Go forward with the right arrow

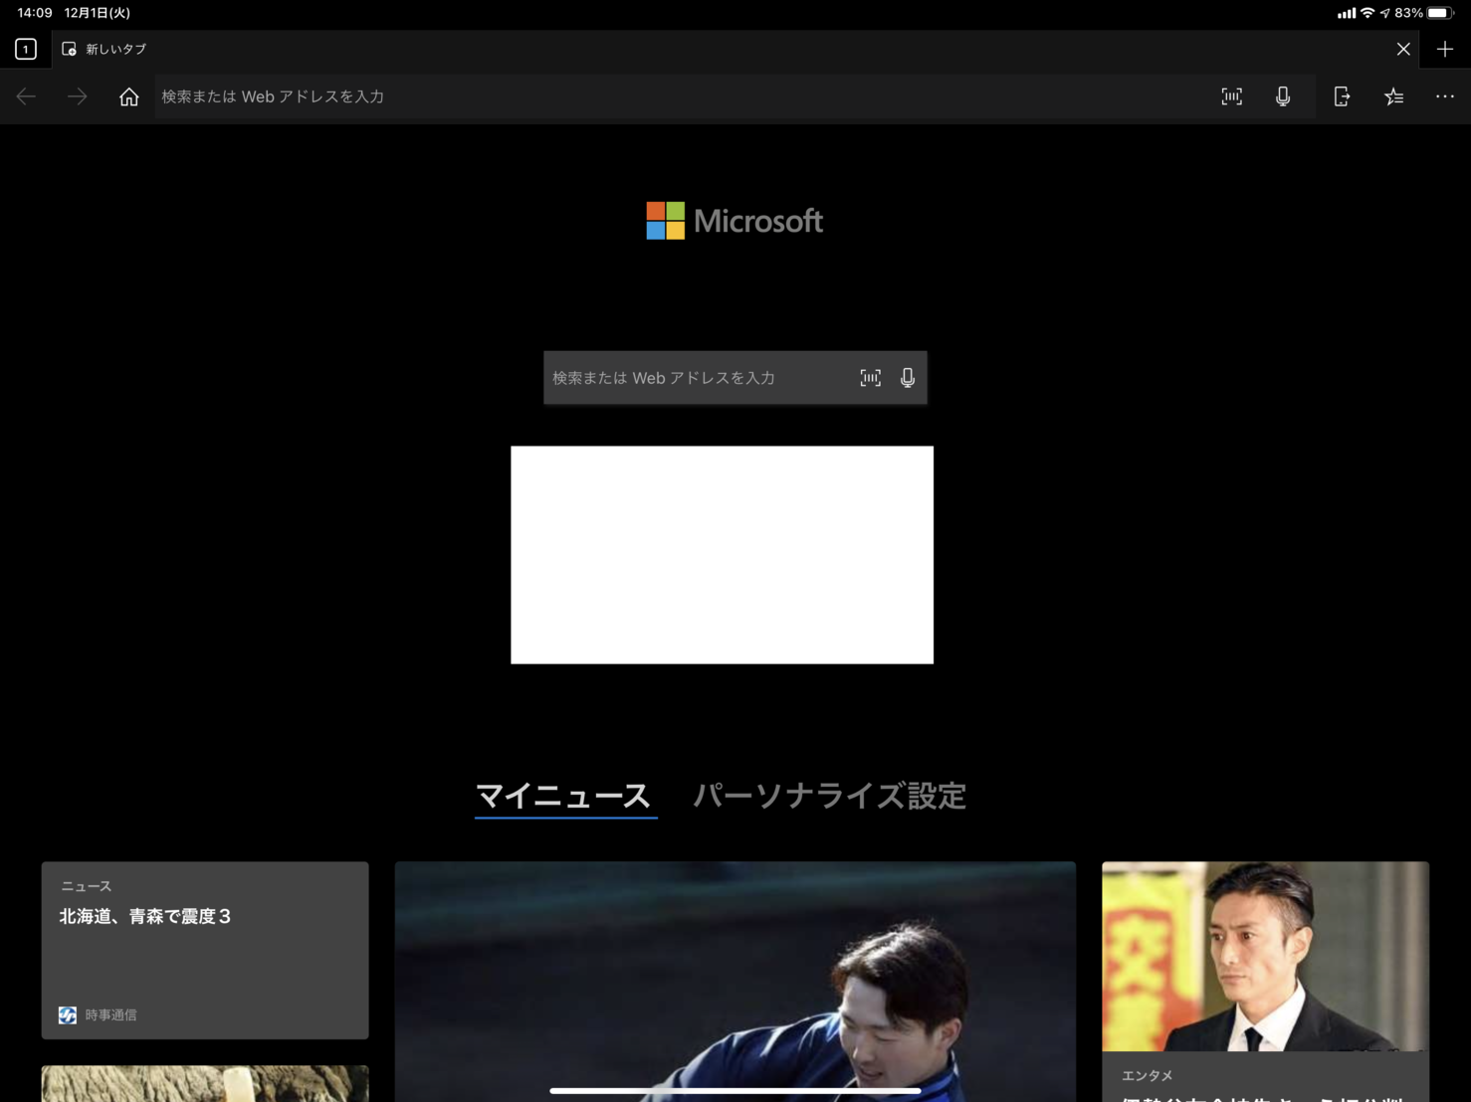point(78,96)
